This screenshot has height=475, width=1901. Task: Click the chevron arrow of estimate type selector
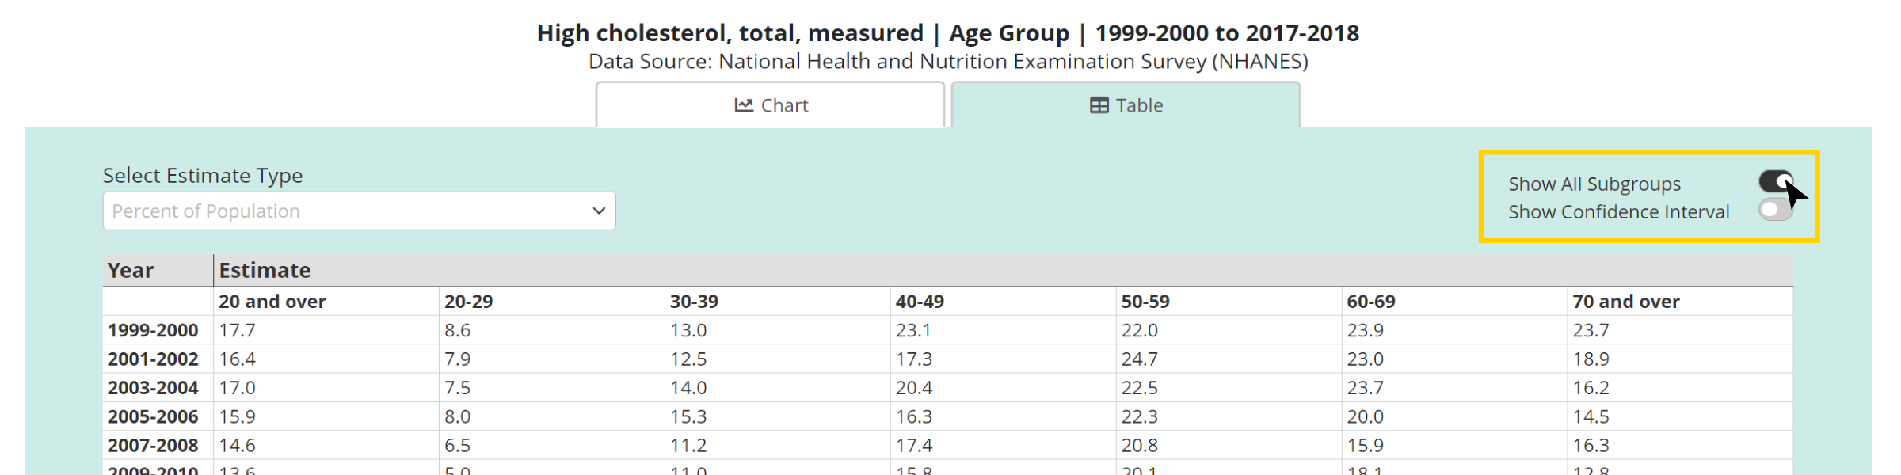pyautogui.click(x=599, y=211)
